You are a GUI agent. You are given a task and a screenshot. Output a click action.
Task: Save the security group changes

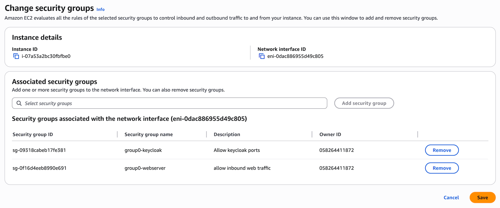(482, 197)
